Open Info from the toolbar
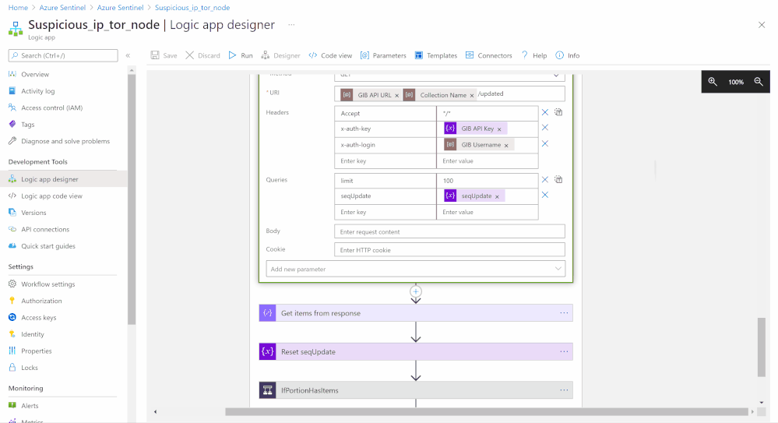Screen dimensions: 778x423 point(567,55)
